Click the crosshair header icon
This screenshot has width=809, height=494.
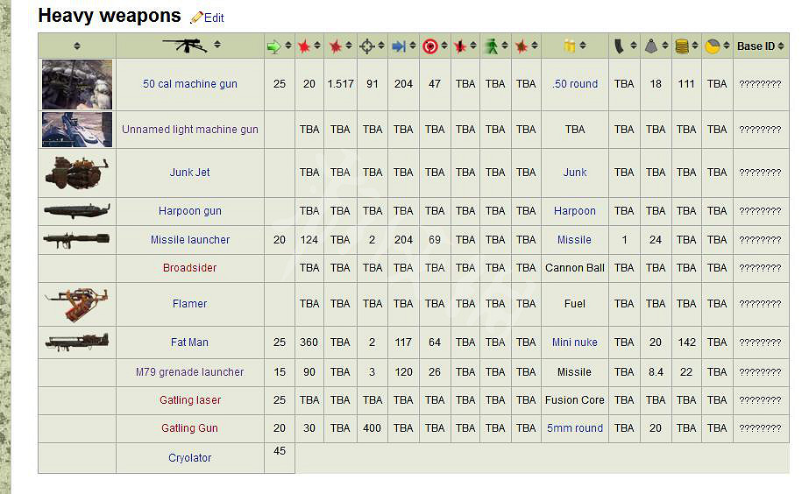[x=367, y=46]
